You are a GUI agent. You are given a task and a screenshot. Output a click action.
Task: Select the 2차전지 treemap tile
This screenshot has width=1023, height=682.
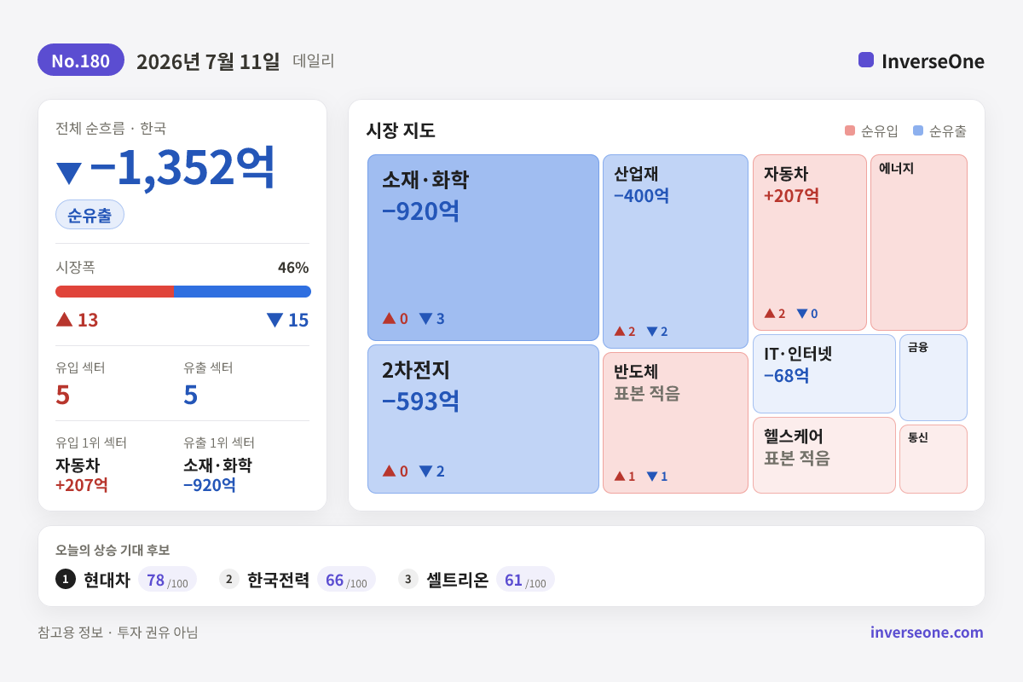pyautogui.click(x=483, y=419)
